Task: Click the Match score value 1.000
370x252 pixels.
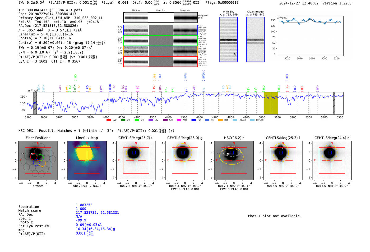Action: click(x=81, y=209)
